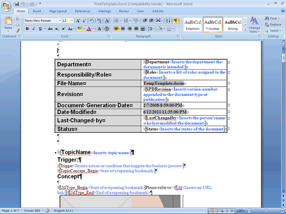Open the Replace dialog
286x214 pixels.
(x=273, y=25)
